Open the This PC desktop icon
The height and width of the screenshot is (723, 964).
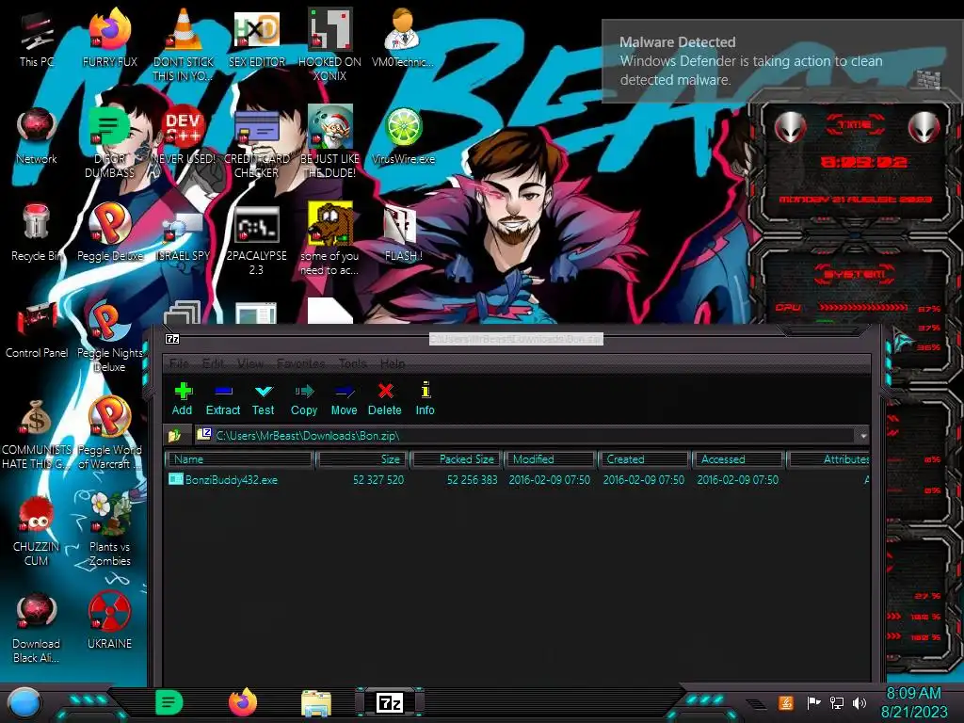[37, 38]
